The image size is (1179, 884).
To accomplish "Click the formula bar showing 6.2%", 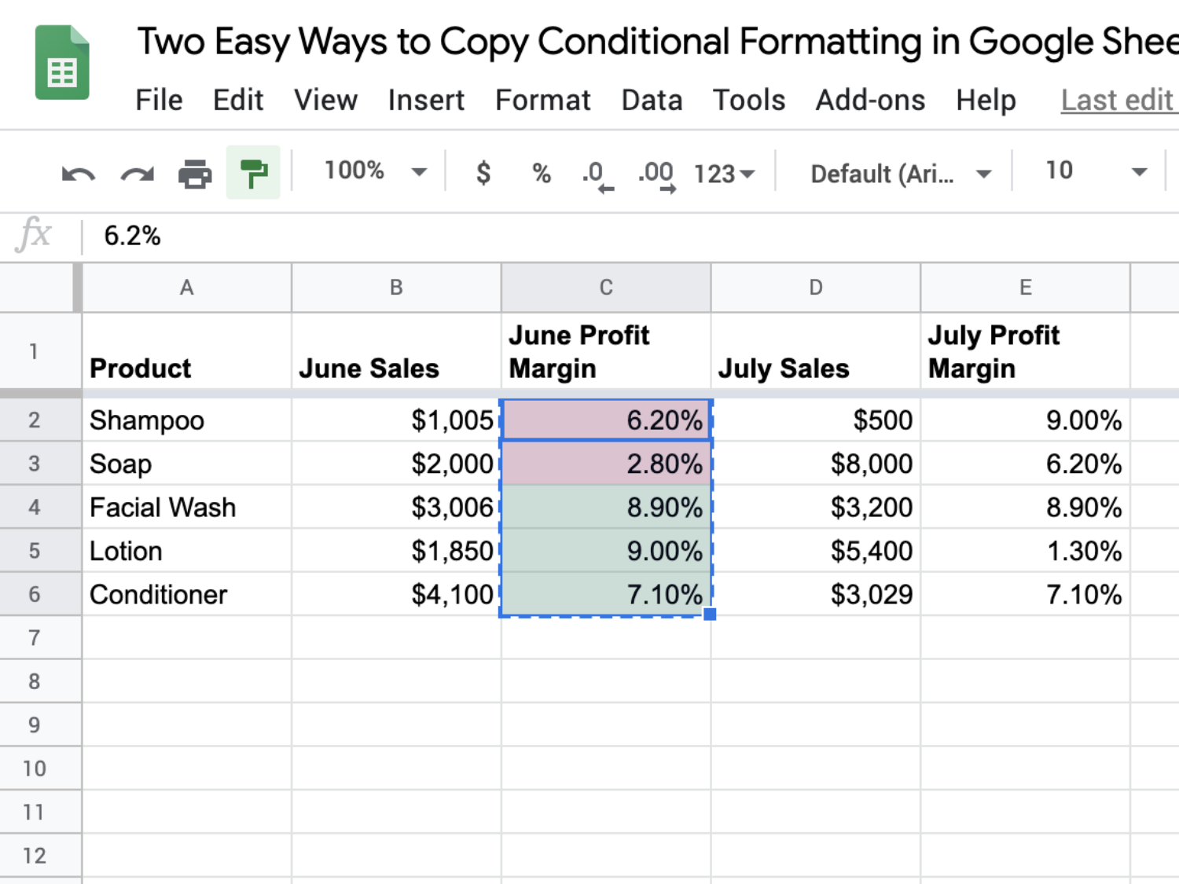I will tap(314, 235).
